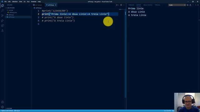Switch to the Problems panel tab
Viewport: 200px width, 112px height.
click(131, 5)
